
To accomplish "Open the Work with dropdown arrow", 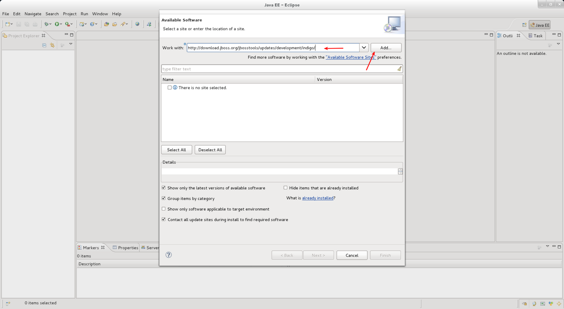I will click(364, 48).
